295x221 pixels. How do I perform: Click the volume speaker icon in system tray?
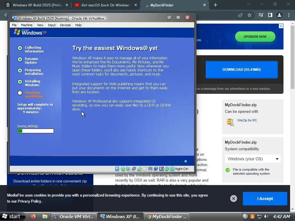[266, 216]
